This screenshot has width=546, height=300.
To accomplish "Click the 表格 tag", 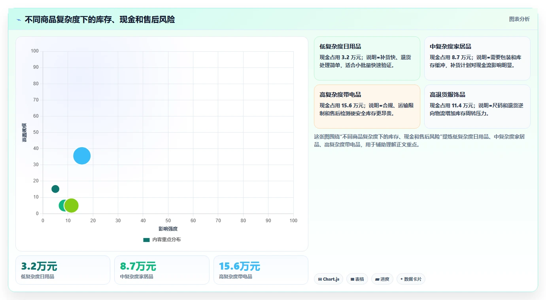I will 357,279.
